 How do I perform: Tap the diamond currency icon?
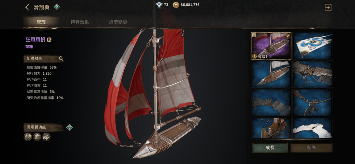(x=159, y=5)
